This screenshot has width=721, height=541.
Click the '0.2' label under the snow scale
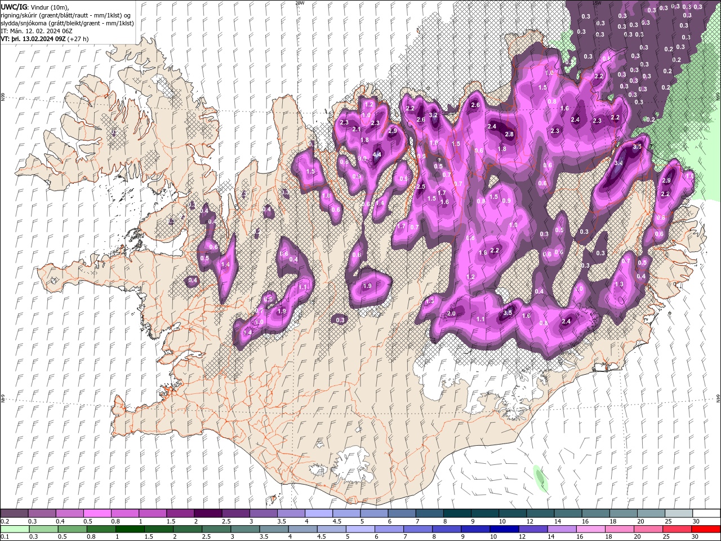point(4,521)
